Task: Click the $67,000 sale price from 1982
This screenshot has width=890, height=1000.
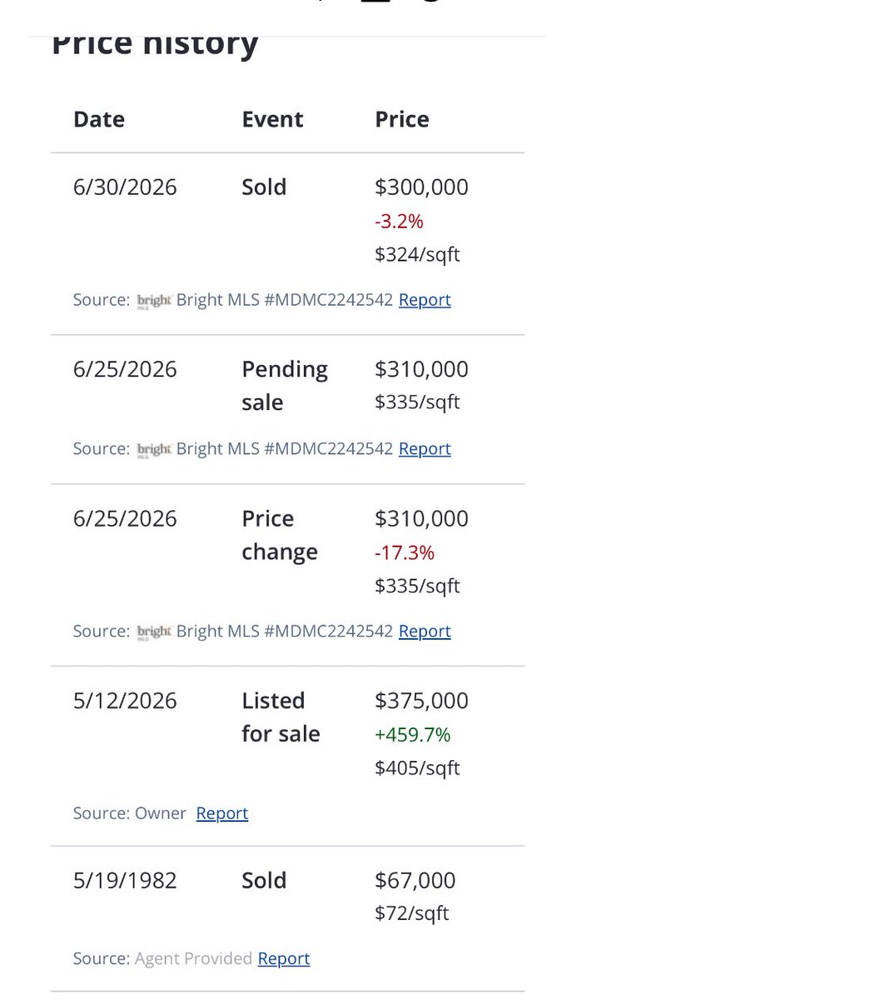Action: coord(415,881)
